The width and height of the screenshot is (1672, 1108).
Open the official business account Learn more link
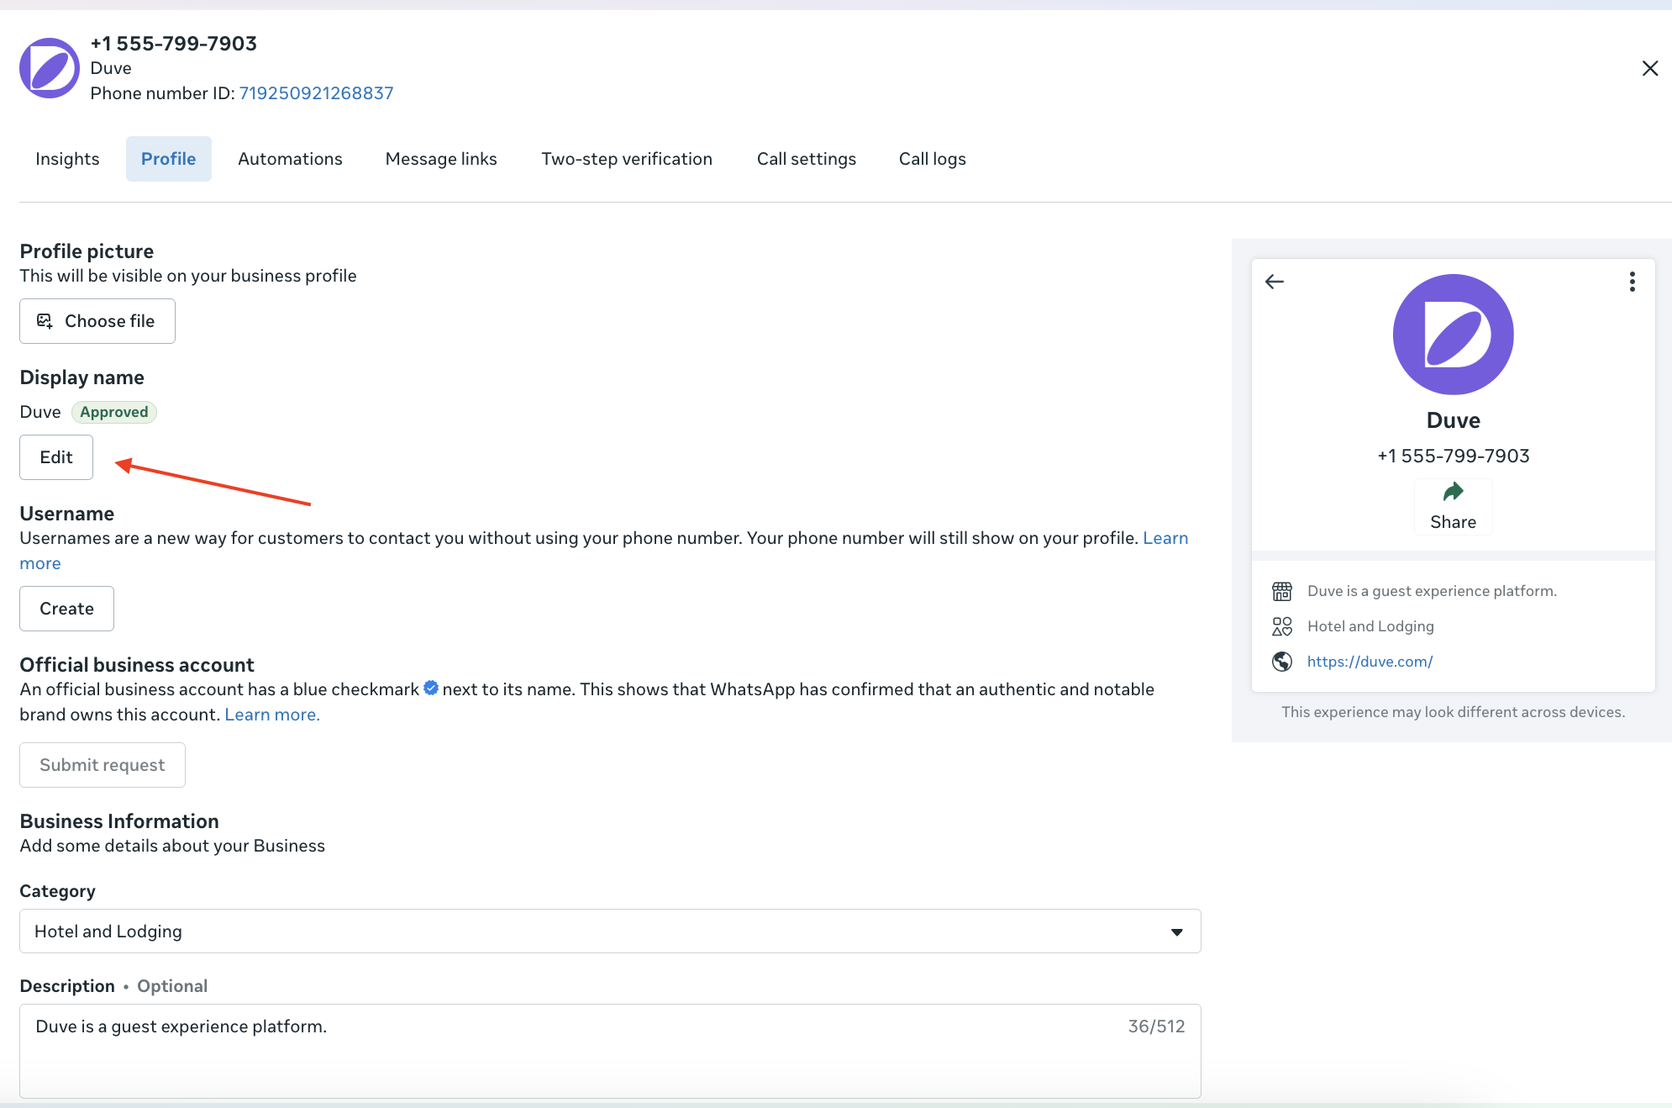click(x=272, y=715)
